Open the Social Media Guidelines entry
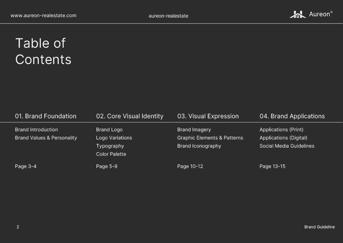This screenshot has width=343, height=243. point(287,146)
